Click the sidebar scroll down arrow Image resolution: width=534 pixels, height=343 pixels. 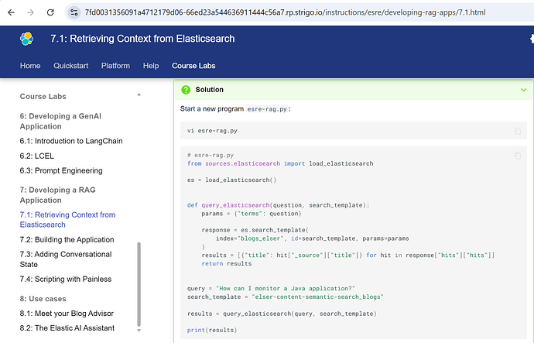[139, 331]
